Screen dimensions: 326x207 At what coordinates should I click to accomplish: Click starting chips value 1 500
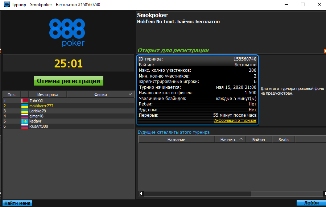point(250,93)
